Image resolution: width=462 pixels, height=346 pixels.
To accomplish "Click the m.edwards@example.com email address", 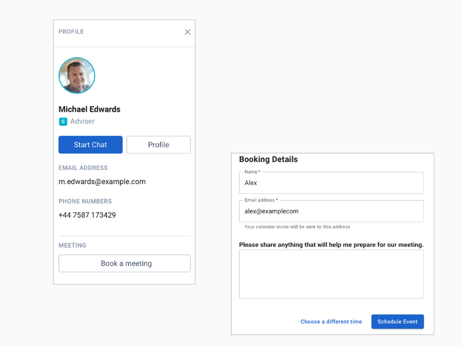I will (102, 182).
